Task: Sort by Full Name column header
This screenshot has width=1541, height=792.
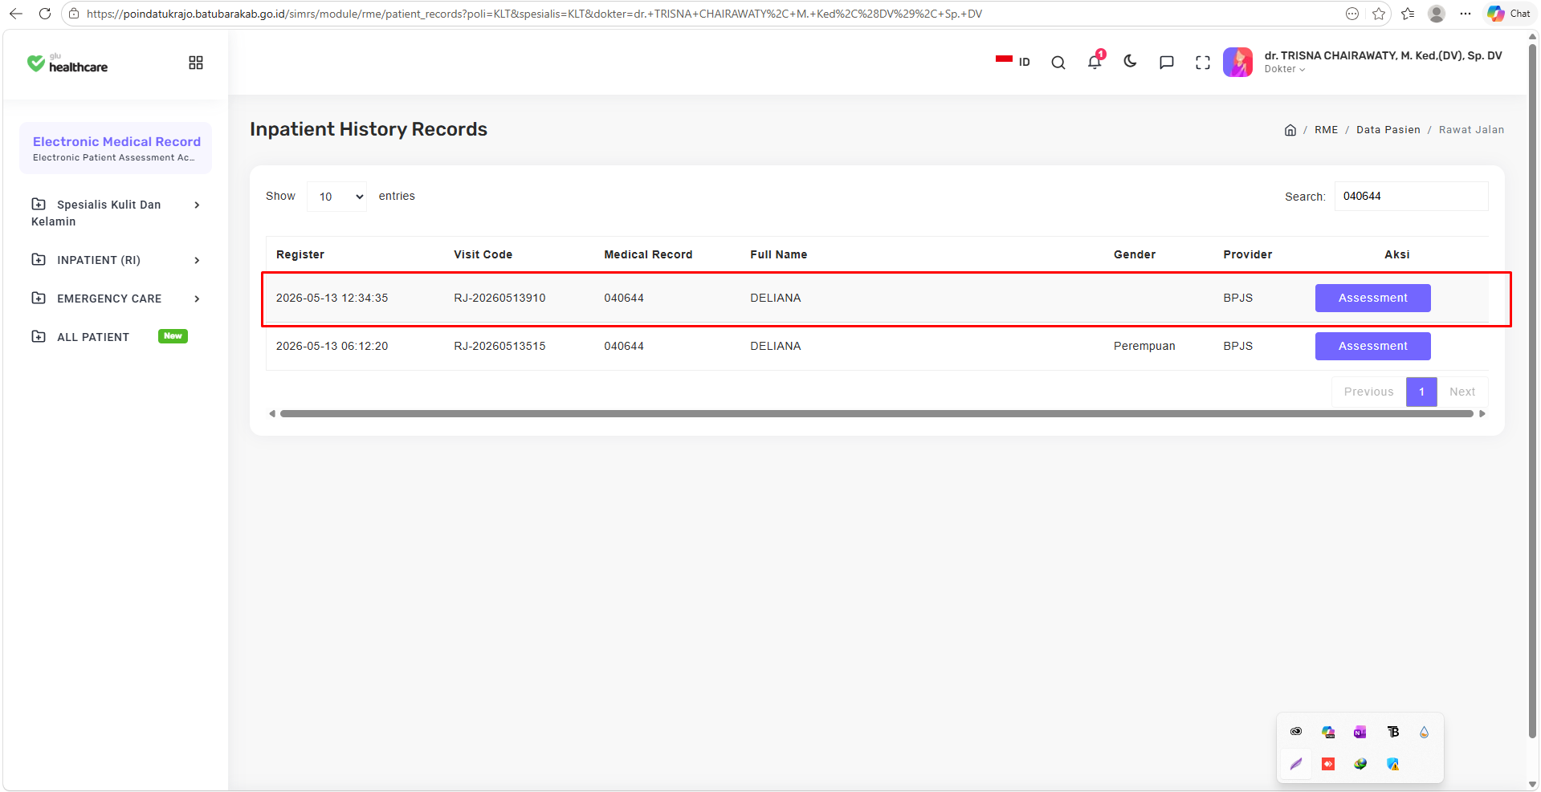Action: click(x=779, y=254)
